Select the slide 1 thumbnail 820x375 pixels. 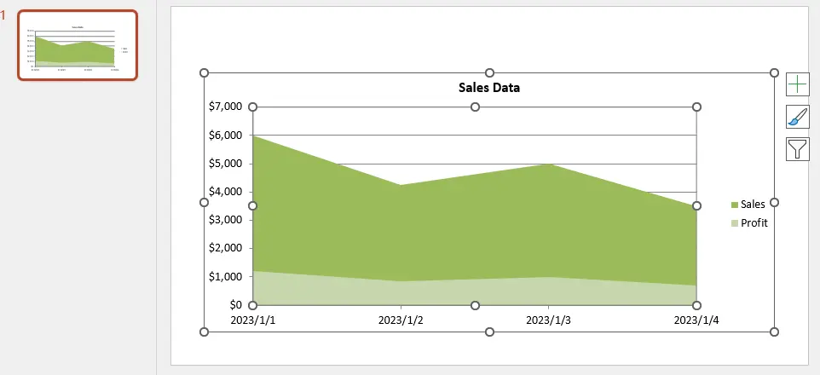coord(78,46)
